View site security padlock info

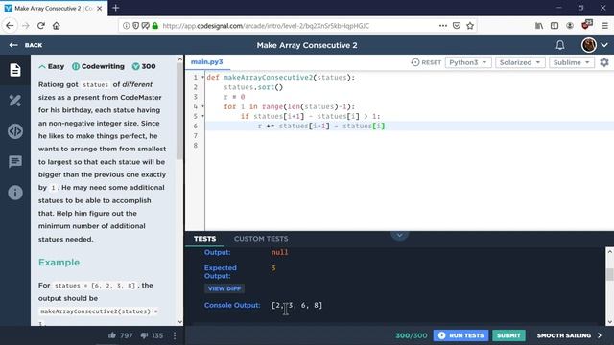155,26
